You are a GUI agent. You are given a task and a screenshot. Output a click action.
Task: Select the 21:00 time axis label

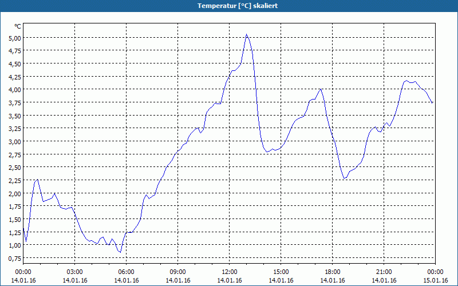(384, 272)
